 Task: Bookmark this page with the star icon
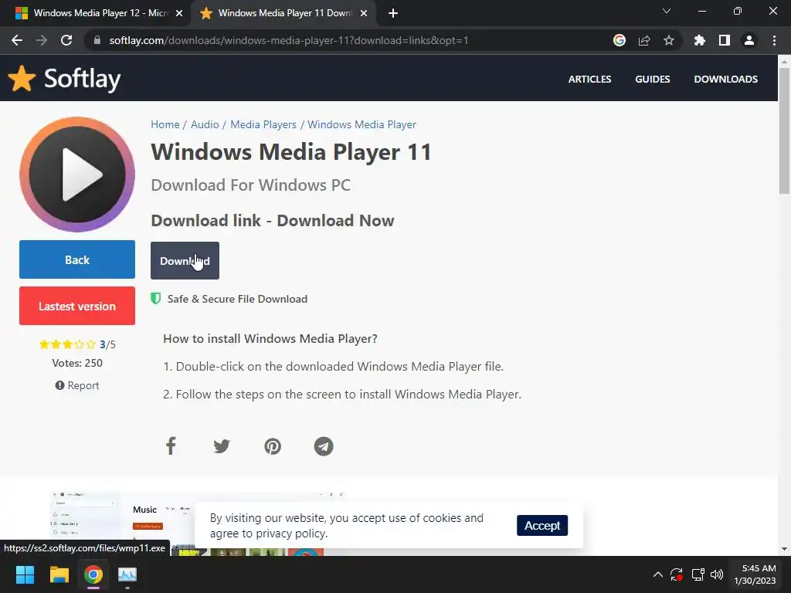(669, 40)
